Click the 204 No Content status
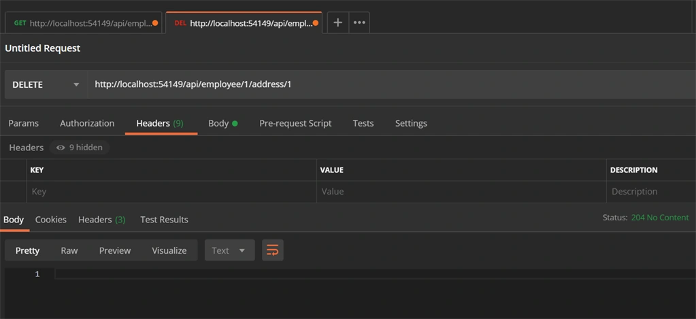The height and width of the screenshot is (319, 696). tap(660, 218)
